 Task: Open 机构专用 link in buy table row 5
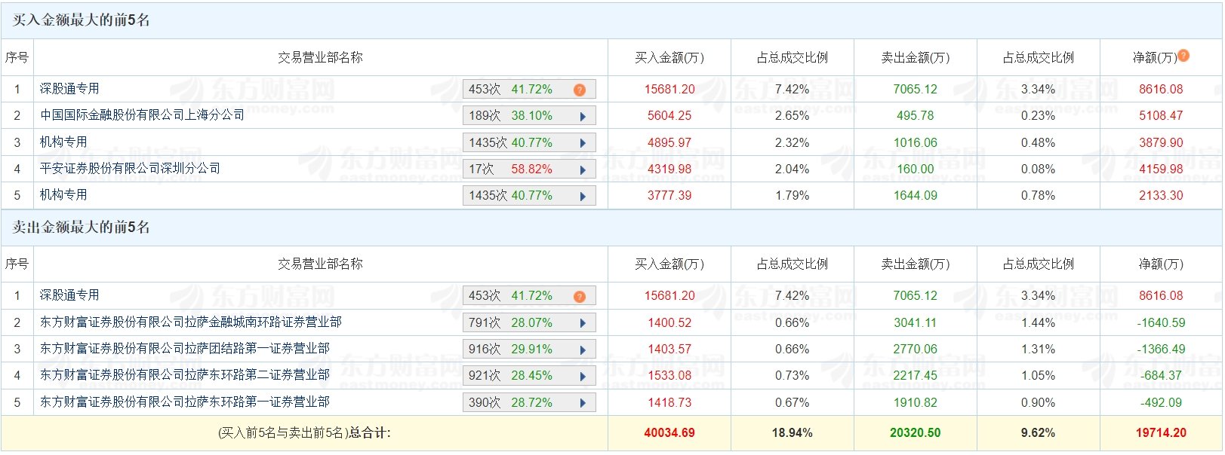coord(63,194)
